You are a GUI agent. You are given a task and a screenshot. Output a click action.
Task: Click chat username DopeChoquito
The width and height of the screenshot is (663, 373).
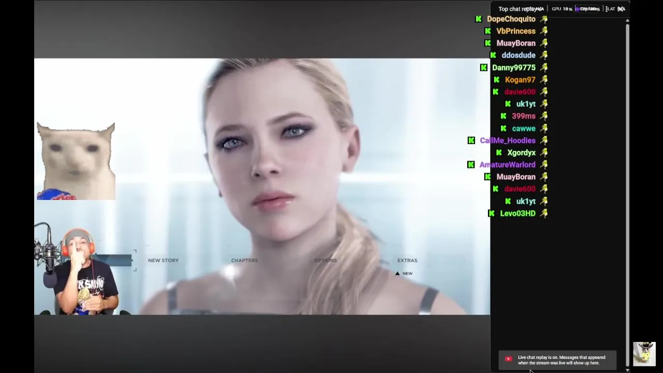[511, 19]
